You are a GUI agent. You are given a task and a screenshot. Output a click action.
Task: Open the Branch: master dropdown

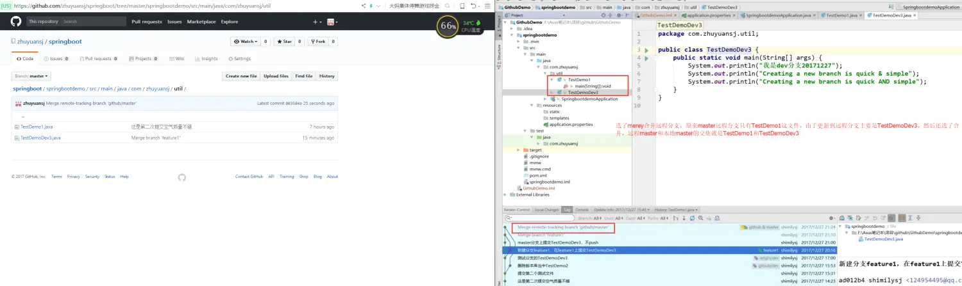[x=31, y=76]
